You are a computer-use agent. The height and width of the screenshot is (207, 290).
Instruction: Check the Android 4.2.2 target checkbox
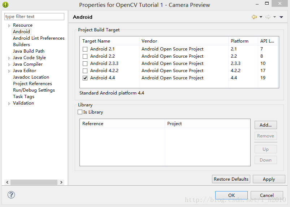[x=85, y=71]
